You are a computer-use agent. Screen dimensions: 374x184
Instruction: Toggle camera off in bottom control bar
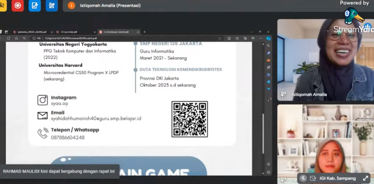coord(313,178)
